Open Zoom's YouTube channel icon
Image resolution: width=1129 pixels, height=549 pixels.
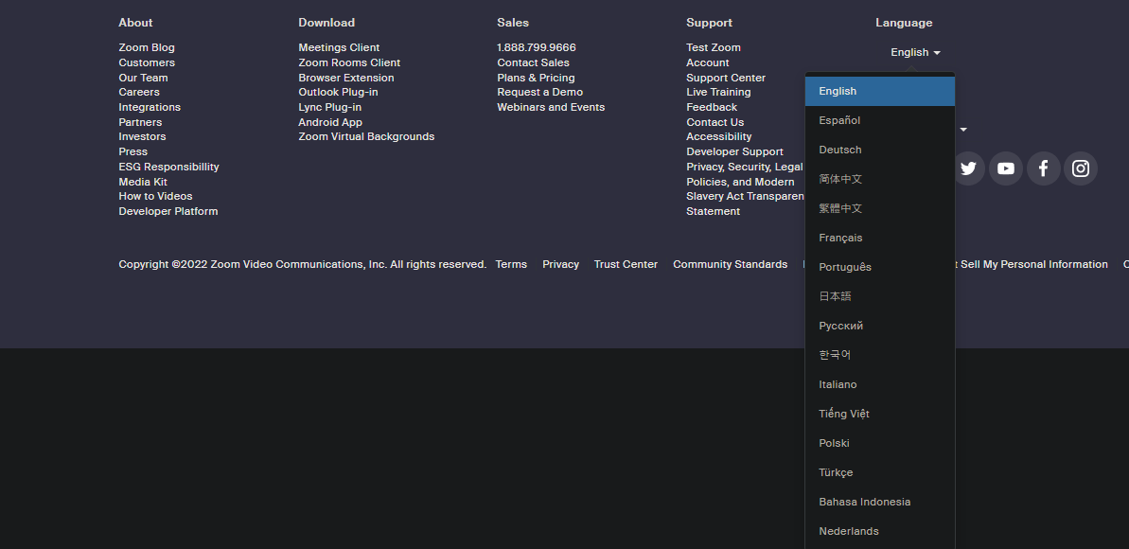tap(1006, 168)
